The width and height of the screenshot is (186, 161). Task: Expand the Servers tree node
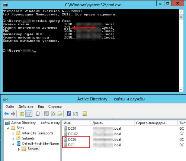19,149
